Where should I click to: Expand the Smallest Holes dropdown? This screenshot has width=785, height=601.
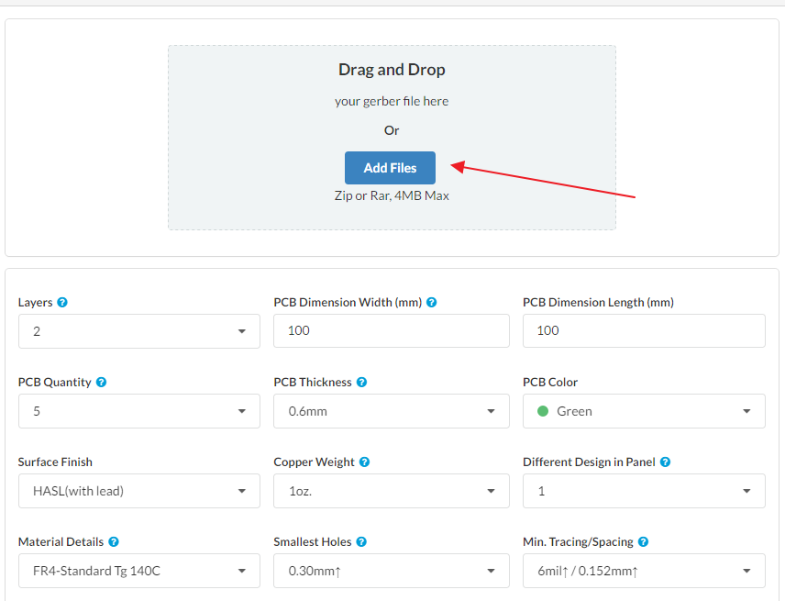(392, 571)
